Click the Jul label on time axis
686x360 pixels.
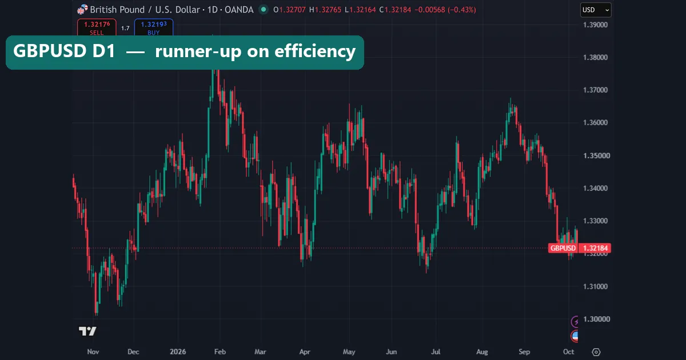tap(435, 352)
